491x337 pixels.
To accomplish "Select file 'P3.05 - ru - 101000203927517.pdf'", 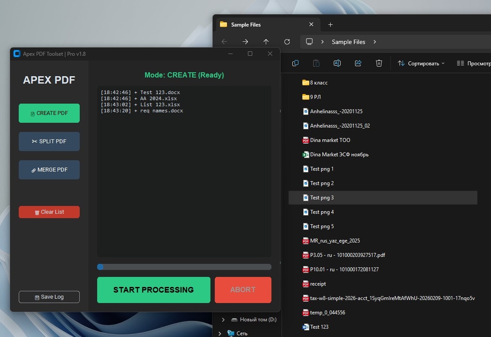I will (383, 255).
